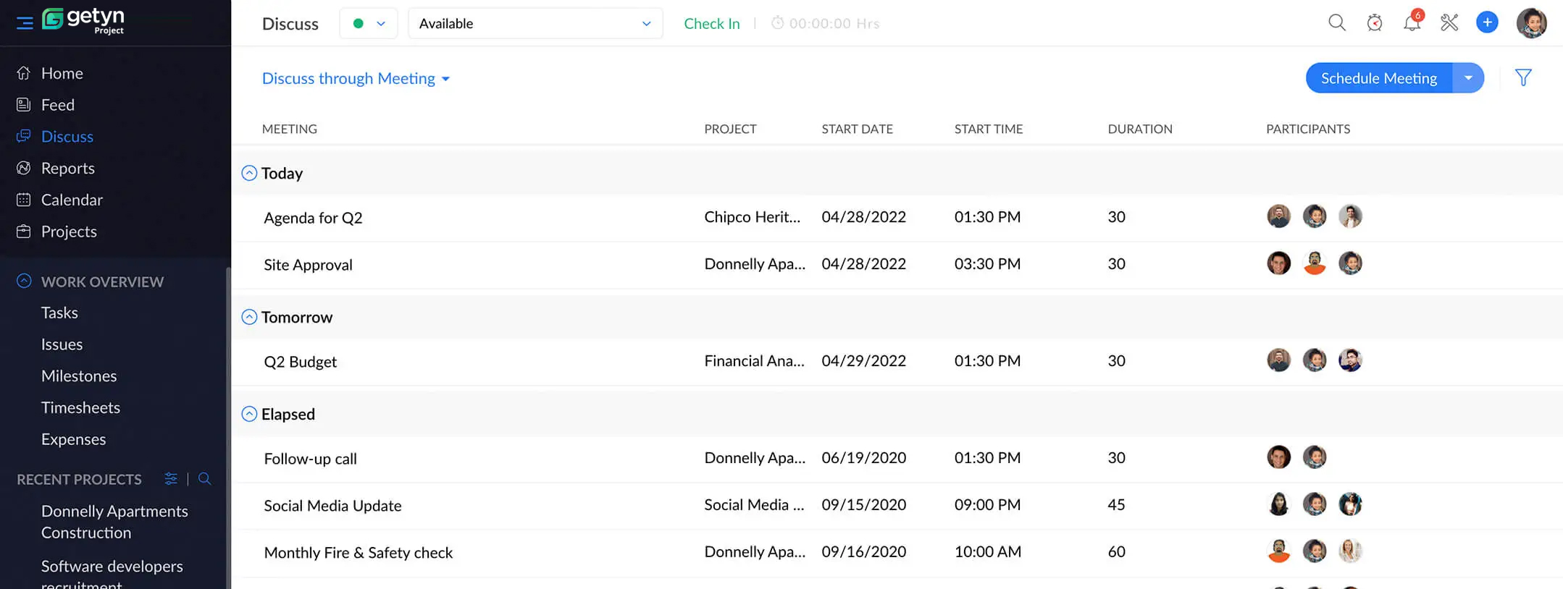Search recent projects magnifier icon
This screenshot has width=1563, height=589.
(x=205, y=479)
